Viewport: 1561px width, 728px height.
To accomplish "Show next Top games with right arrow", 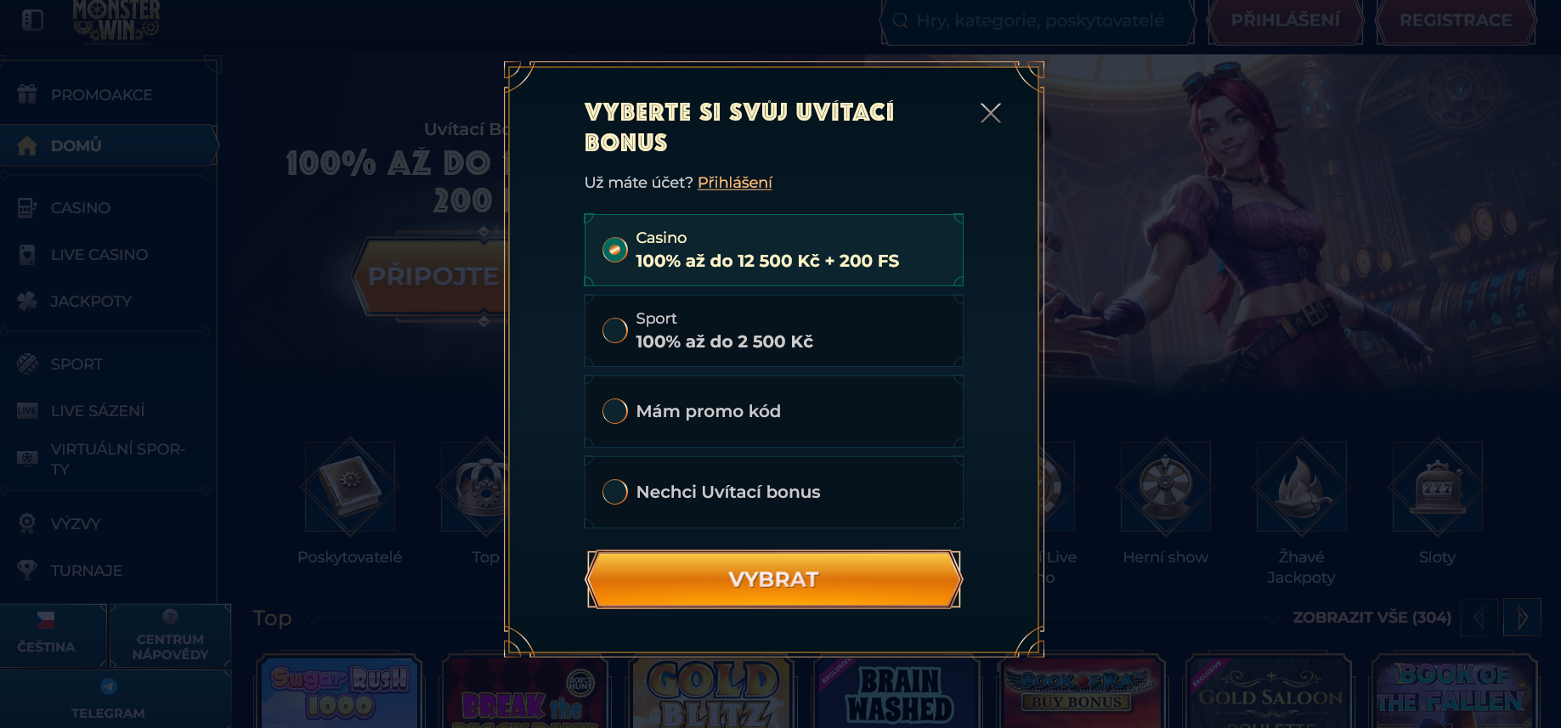I will (x=1522, y=618).
